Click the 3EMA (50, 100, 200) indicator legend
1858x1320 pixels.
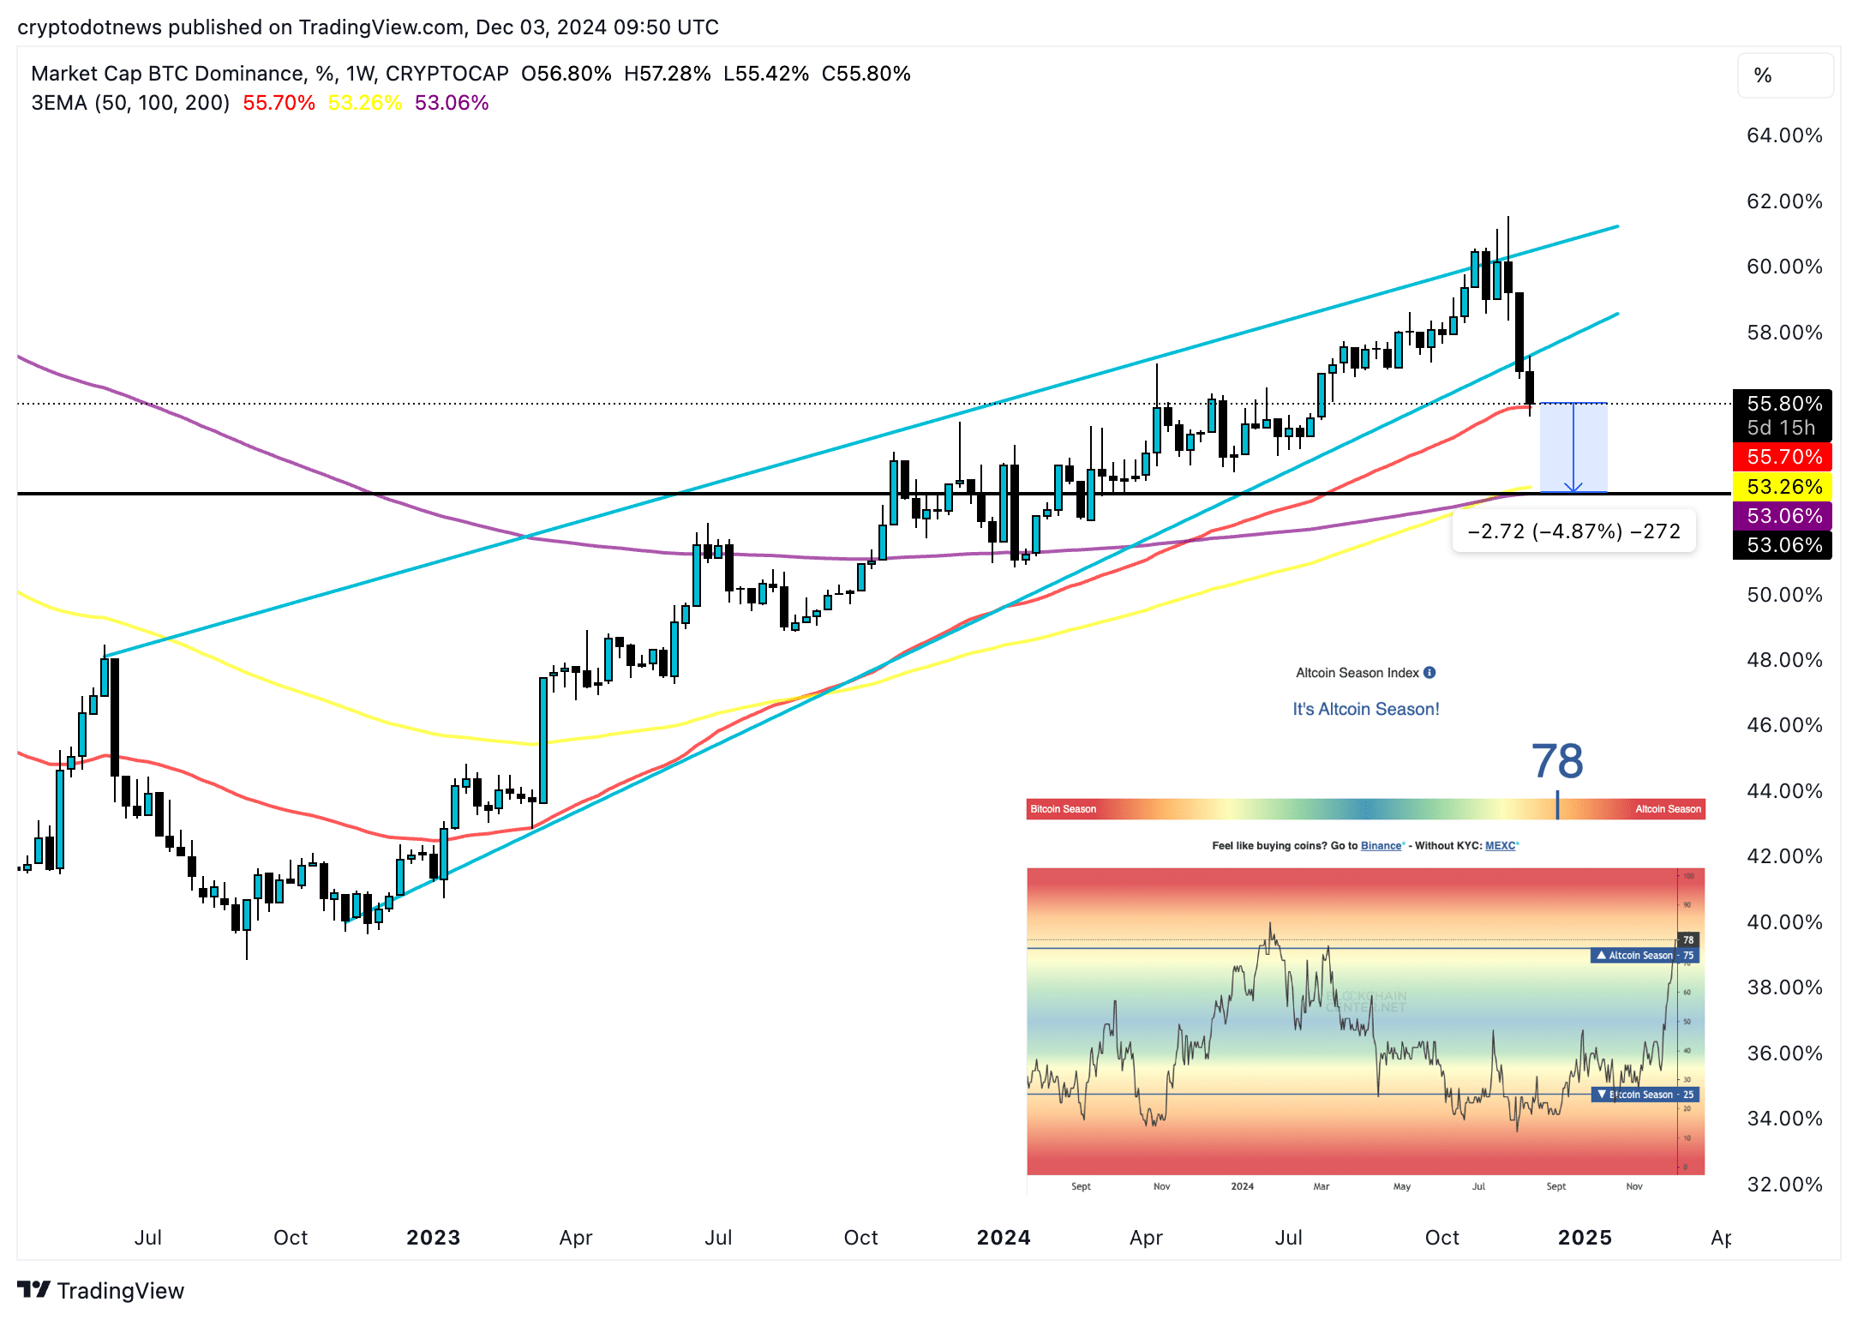click(x=130, y=103)
